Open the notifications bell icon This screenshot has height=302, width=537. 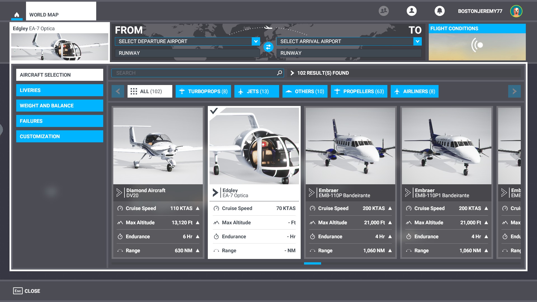[439, 11]
